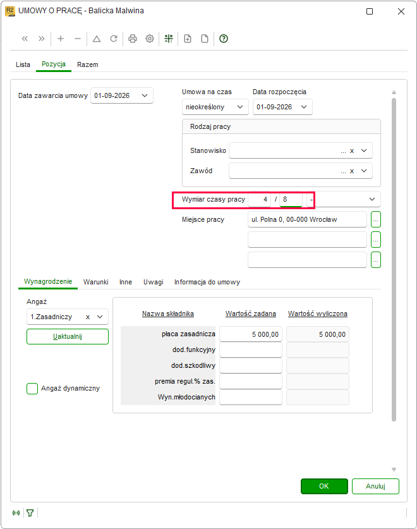The height and width of the screenshot is (529, 417).
Task: Click the second empty Miejsce pracy field
Action: [x=307, y=240]
